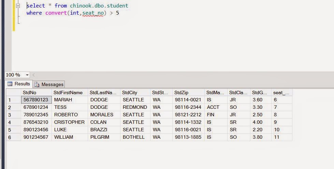The width and height of the screenshot is (334, 169).
Task: Click seat number cell 11
Action: click(282, 137)
